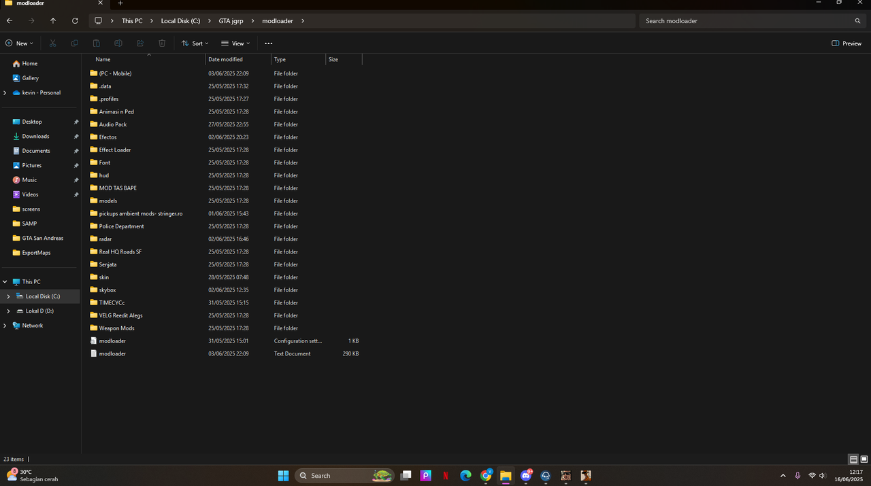Screen dimensions: 871x486
Task: Expand the kevin - Personal OneDrive node
Action: point(5,92)
